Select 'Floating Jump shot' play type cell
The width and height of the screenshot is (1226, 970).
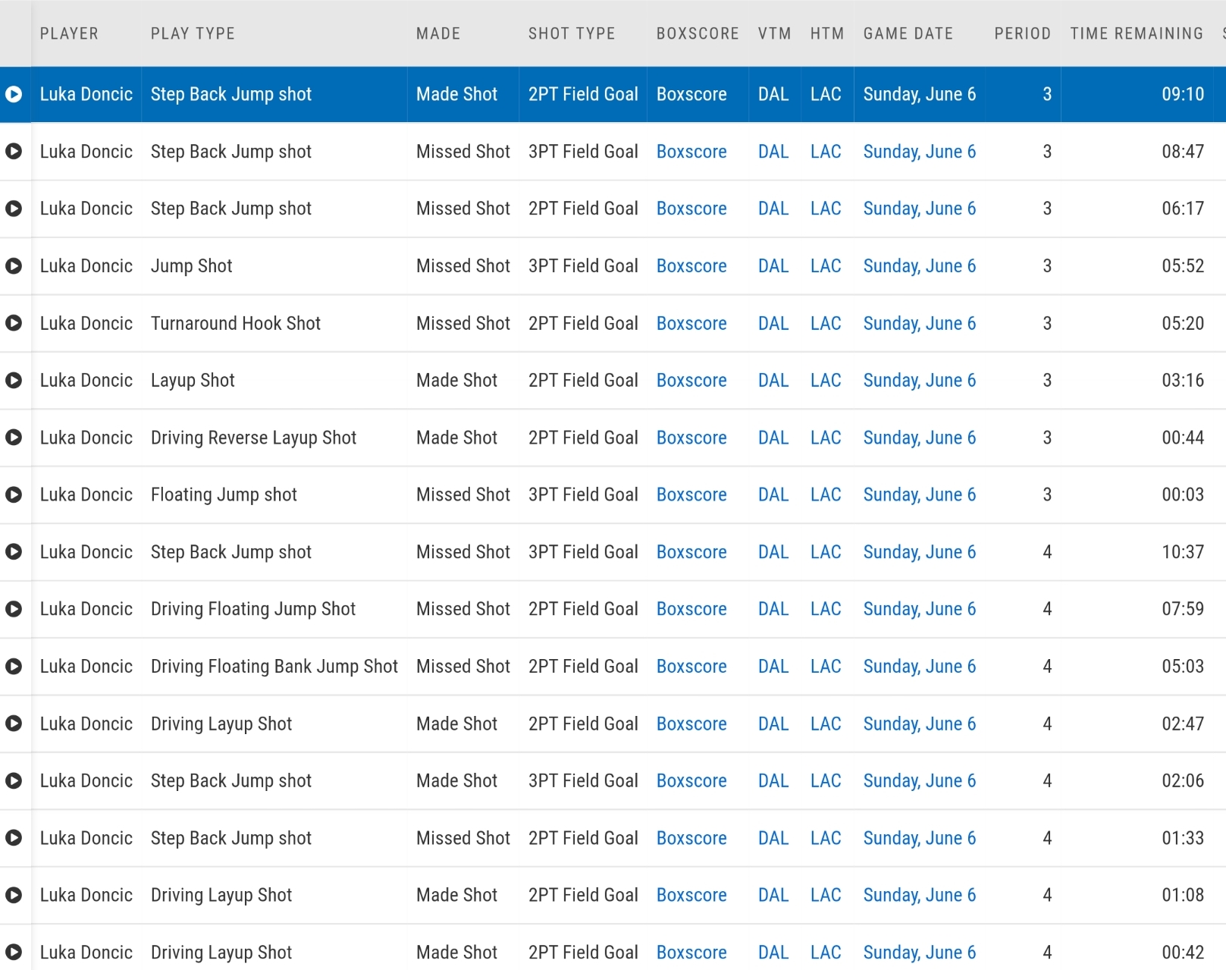(x=224, y=494)
